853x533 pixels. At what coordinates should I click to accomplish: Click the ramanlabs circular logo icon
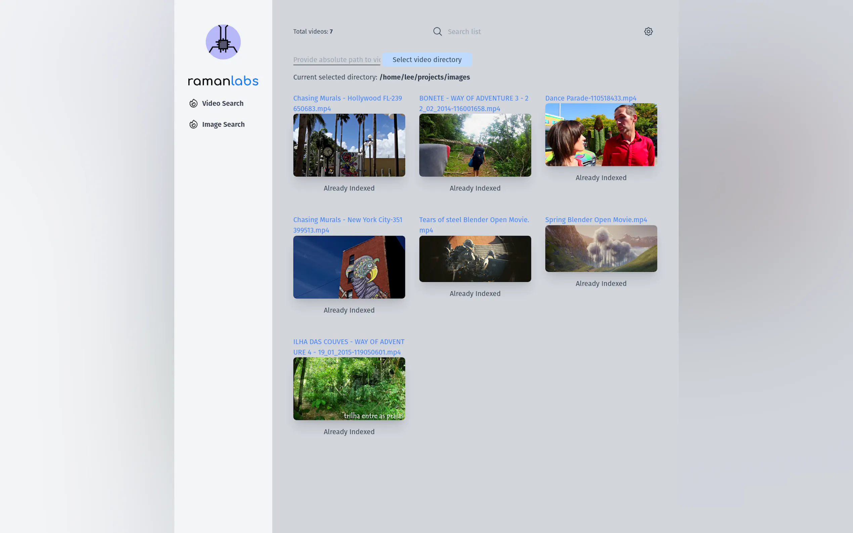[223, 42]
